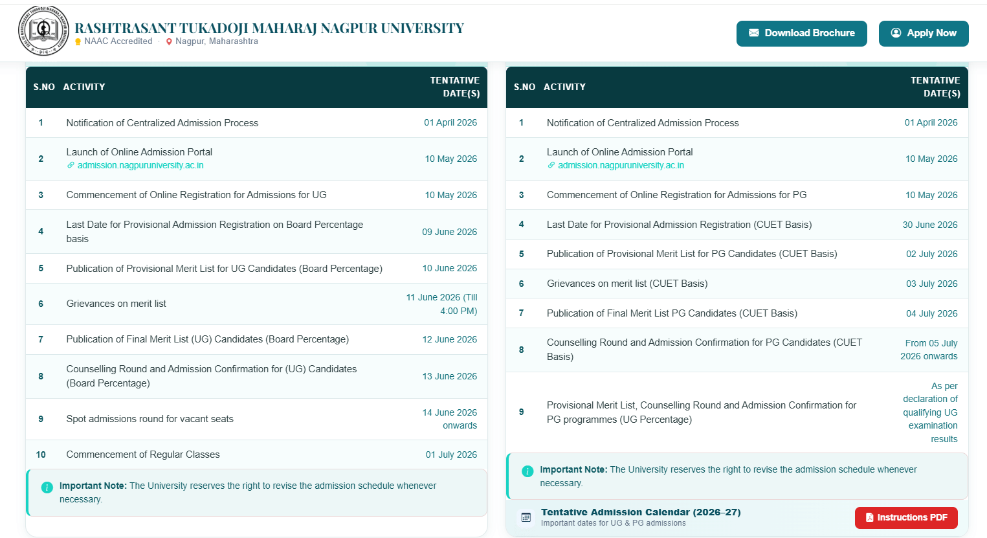Click 'As per declaration of qualifying UG examination results'
This screenshot has height=538, width=987.
pyautogui.click(x=930, y=412)
